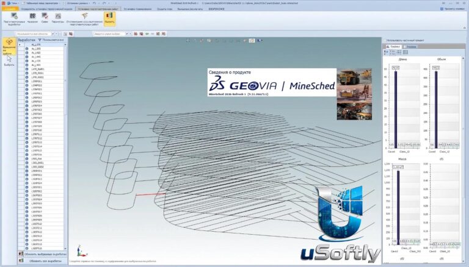Choose the Выбрать arrow selection tool

click(9, 60)
